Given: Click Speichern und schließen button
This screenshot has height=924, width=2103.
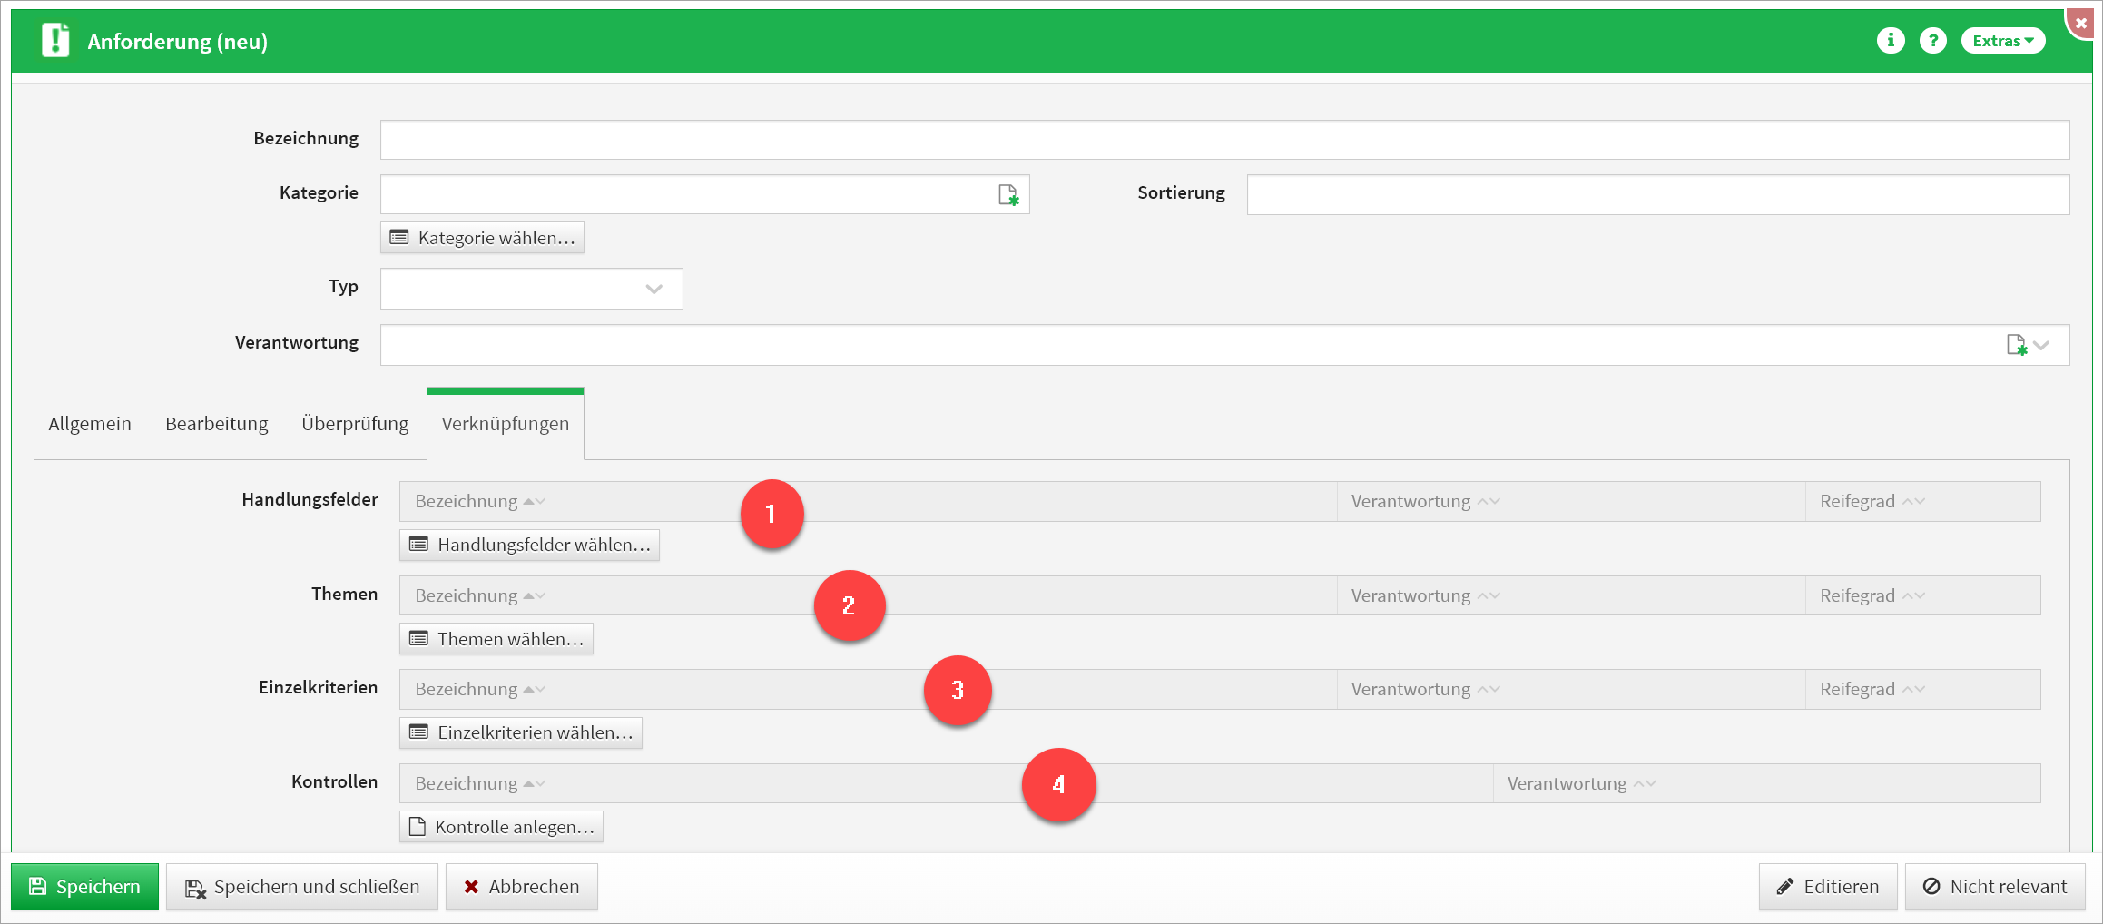Looking at the screenshot, I should (302, 887).
